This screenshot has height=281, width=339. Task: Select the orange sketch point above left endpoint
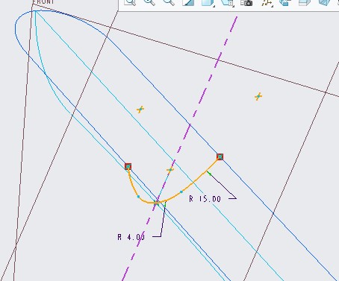[x=140, y=110]
